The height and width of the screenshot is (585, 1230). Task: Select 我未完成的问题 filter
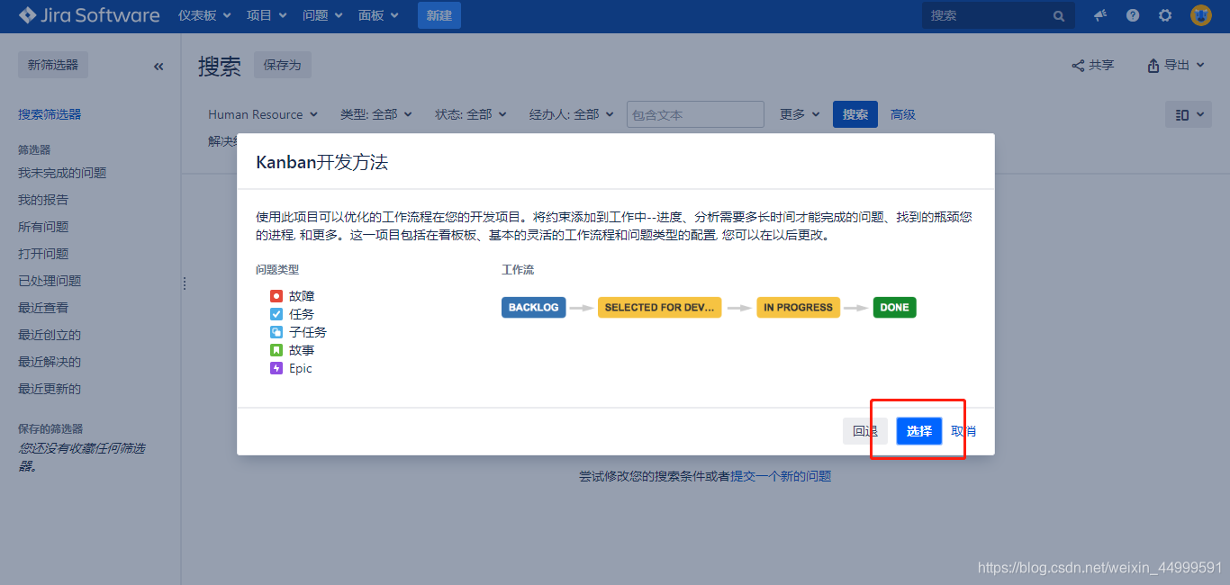(62, 173)
